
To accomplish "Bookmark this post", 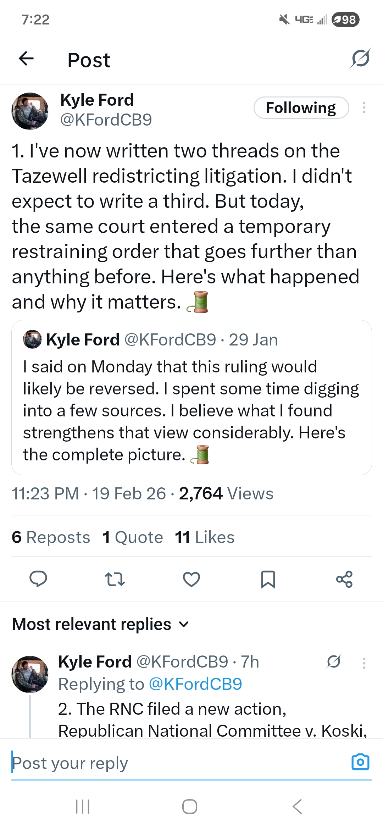I will [268, 579].
